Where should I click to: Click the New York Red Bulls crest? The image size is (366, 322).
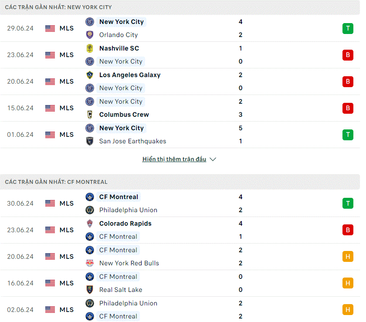(90, 263)
